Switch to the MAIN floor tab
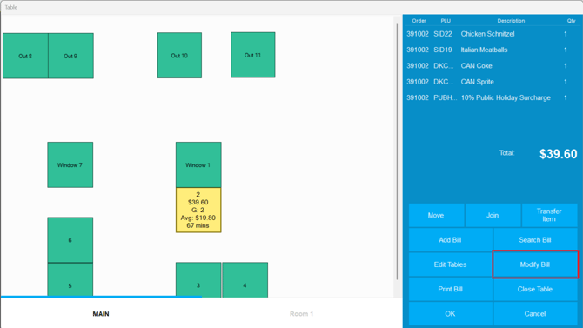The height and width of the screenshot is (328, 583). [x=101, y=314]
